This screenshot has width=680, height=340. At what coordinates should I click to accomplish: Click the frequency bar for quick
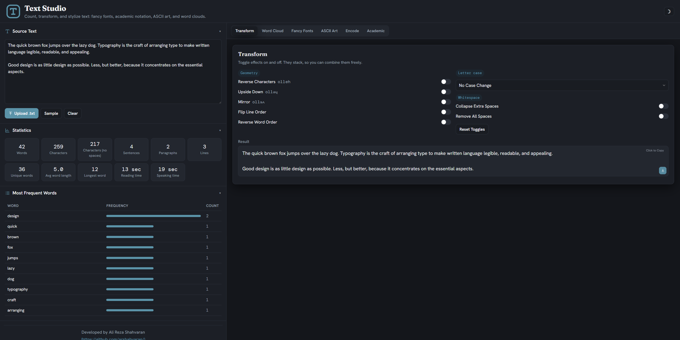point(130,226)
